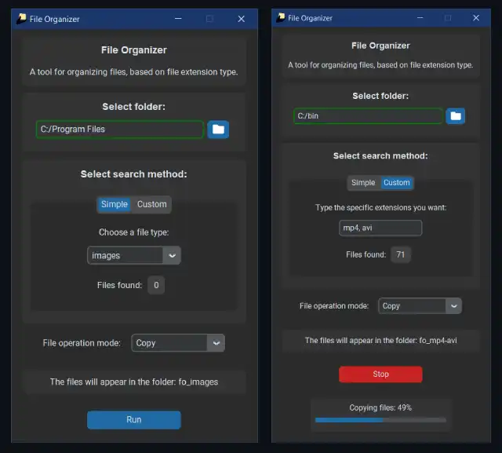Click 'Type the specific extensions you want:' label
This screenshot has width=502, height=453.
click(x=380, y=207)
